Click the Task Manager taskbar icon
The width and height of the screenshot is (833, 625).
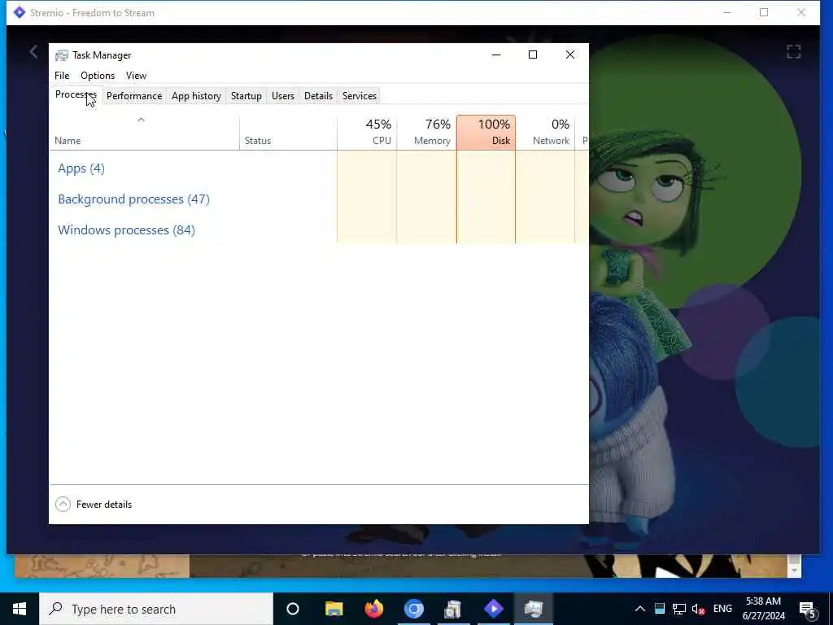[534, 609]
